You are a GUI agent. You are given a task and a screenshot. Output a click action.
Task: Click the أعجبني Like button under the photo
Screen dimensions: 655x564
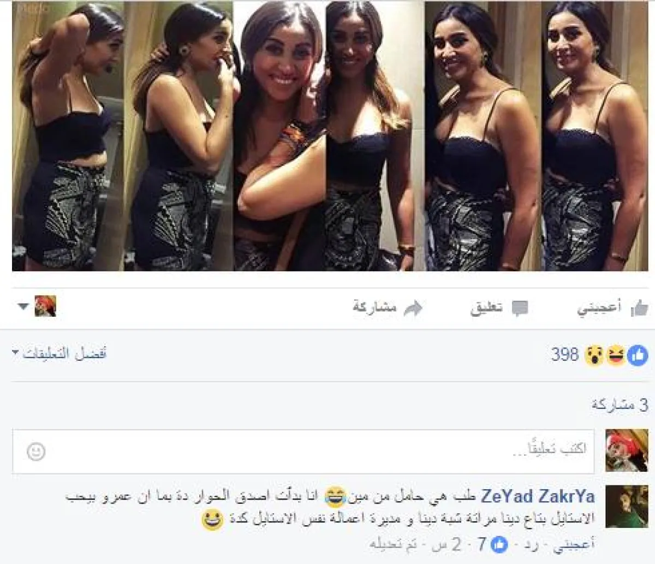point(612,308)
